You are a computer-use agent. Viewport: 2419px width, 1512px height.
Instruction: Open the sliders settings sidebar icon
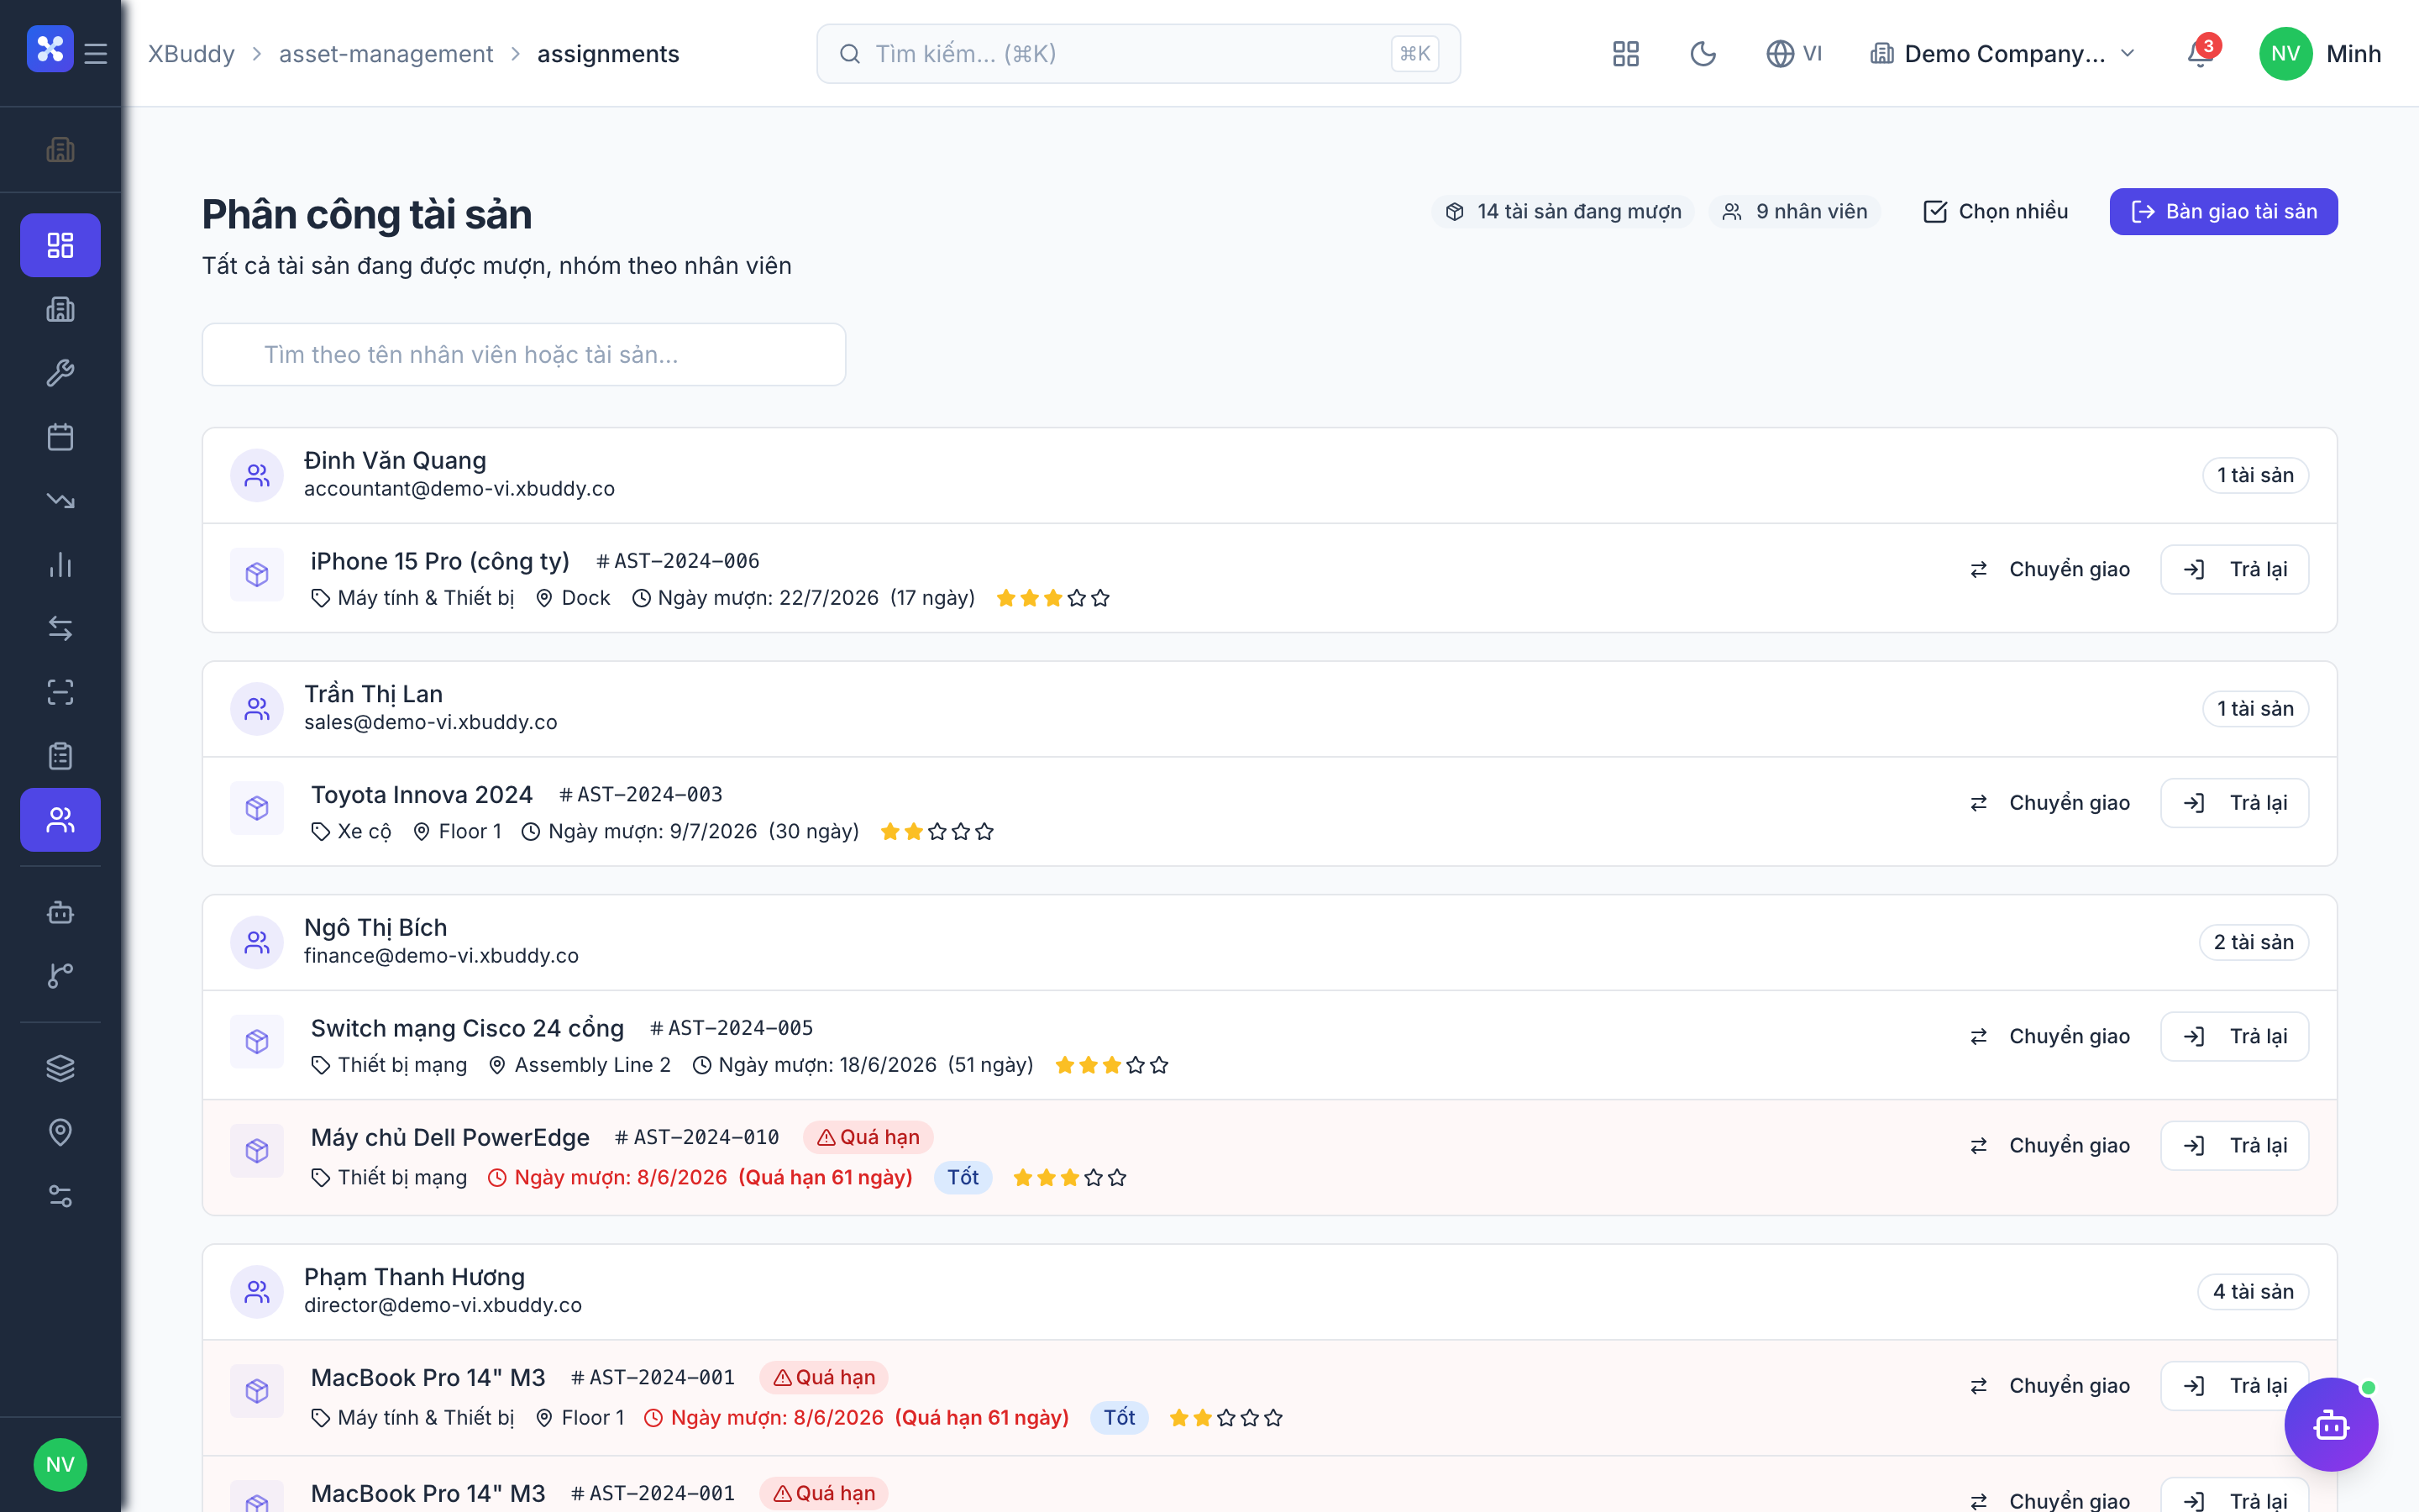coord(61,1196)
